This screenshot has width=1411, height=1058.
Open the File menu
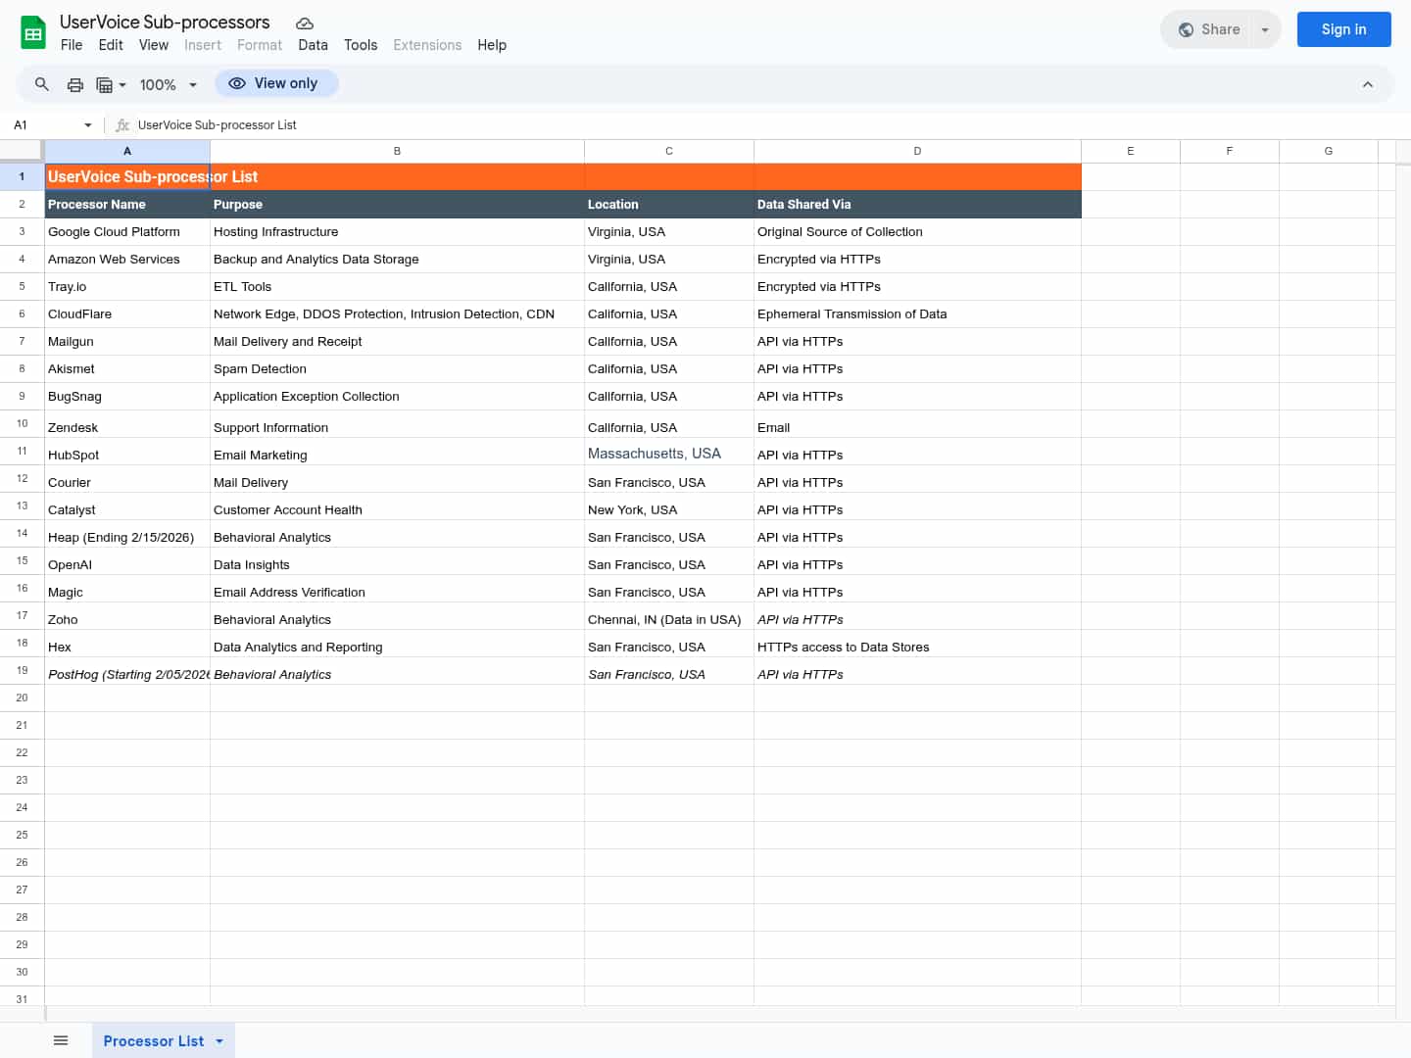click(x=72, y=45)
